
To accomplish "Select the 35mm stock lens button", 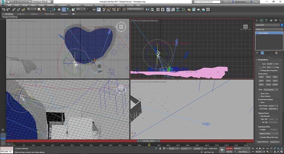I will (268, 81).
